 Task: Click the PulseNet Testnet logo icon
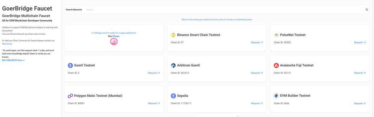276,35
